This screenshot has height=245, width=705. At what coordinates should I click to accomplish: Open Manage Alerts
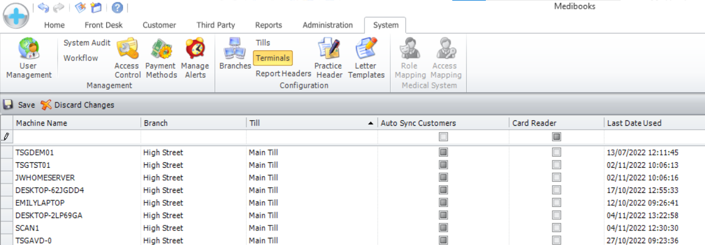195,58
